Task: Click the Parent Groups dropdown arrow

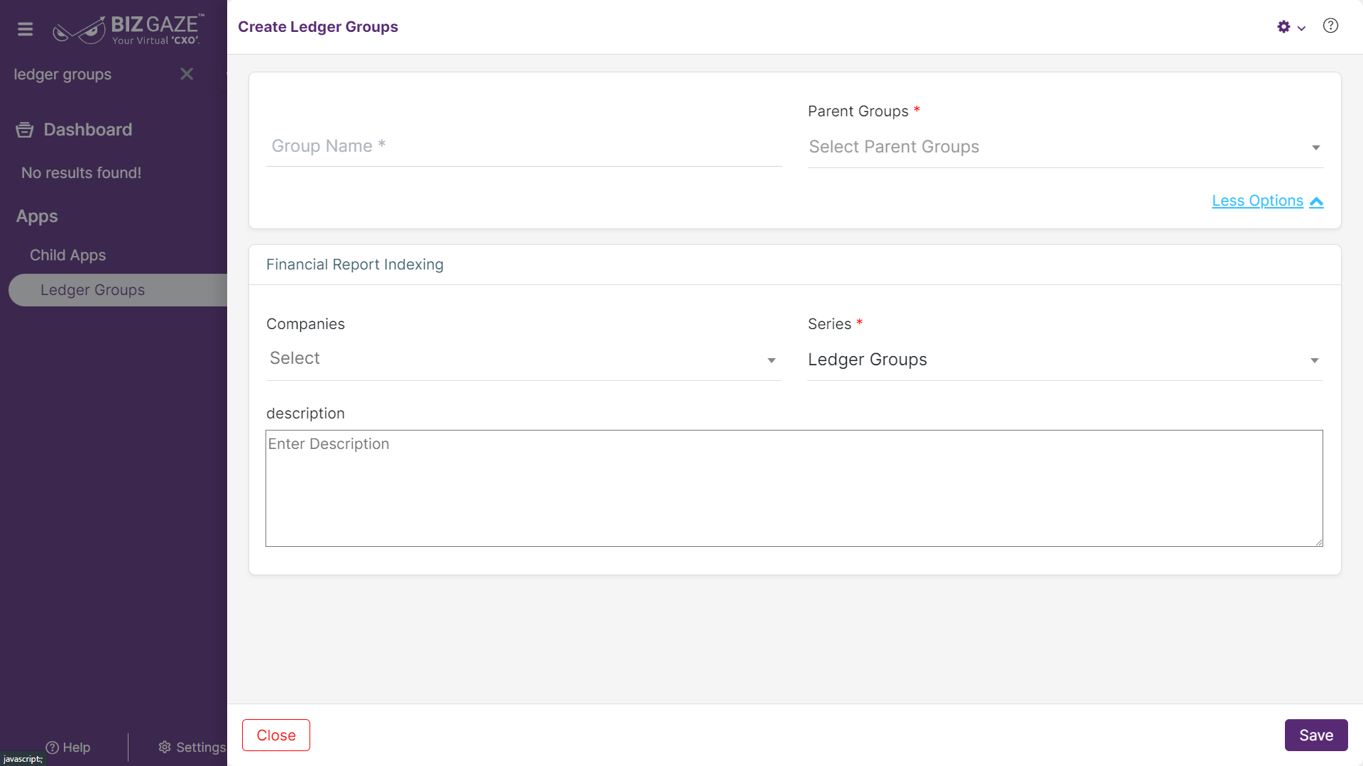Action: (1315, 148)
